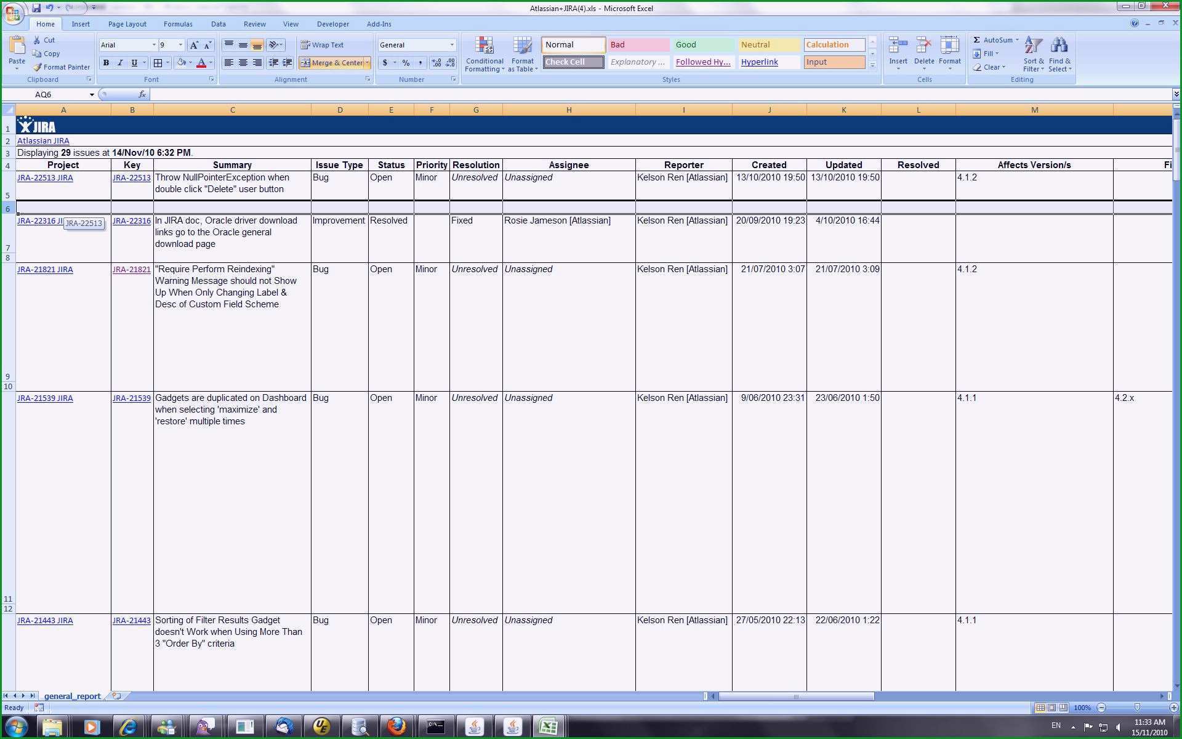Expand the Number format dropdown

(452, 44)
